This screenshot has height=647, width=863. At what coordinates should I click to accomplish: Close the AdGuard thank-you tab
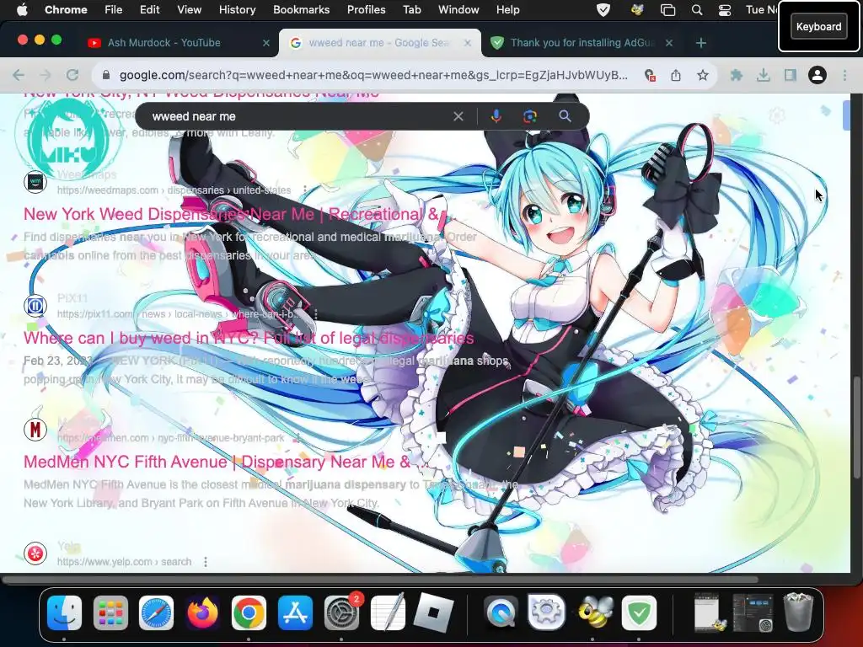[669, 42]
